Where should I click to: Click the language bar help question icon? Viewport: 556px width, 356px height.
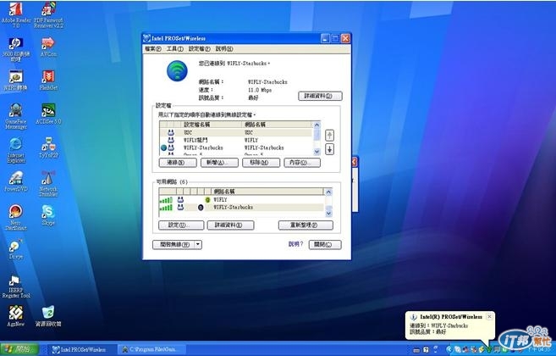pos(427,350)
